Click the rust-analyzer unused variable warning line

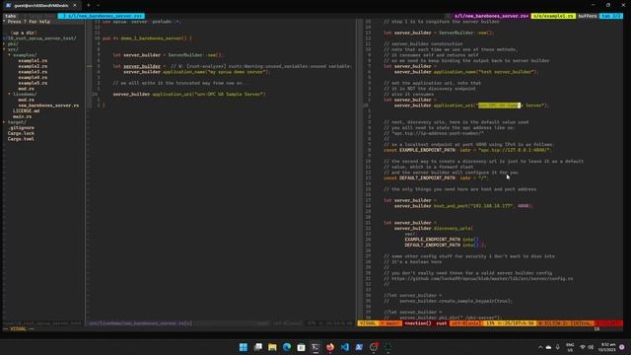tap(233, 66)
